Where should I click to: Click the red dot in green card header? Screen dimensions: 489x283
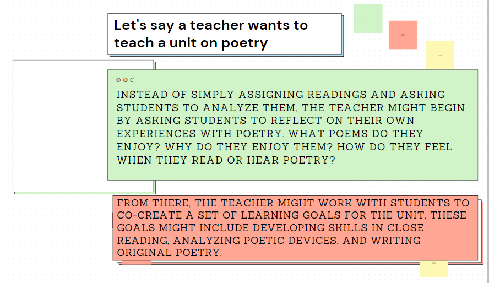click(118, 80)
